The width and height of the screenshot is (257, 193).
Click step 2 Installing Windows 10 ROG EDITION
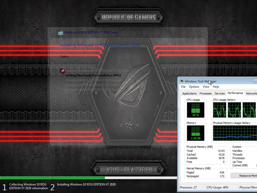pyautogui.click(x=83, y=186)
